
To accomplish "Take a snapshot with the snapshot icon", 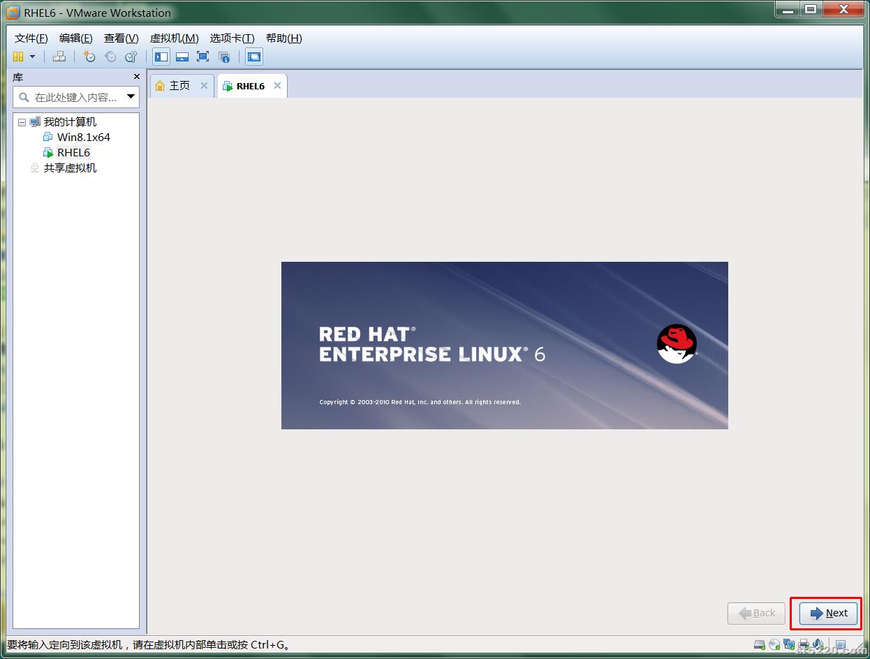I will 89,57.
